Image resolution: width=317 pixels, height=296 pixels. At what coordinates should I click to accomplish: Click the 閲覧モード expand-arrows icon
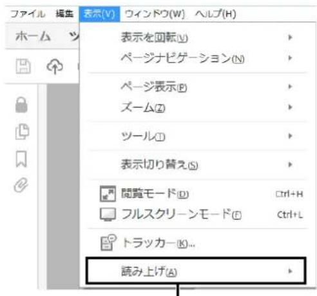[x=108, y=193]
